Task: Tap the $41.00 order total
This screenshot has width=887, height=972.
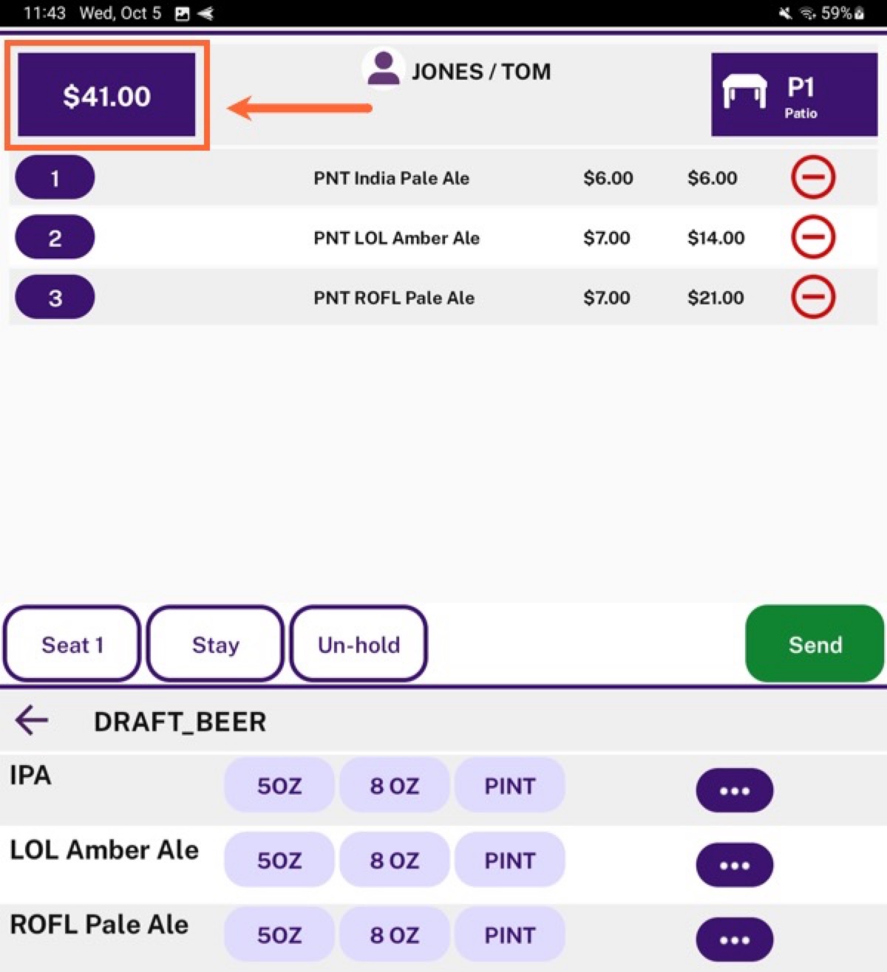Action: tap(107, 95)
